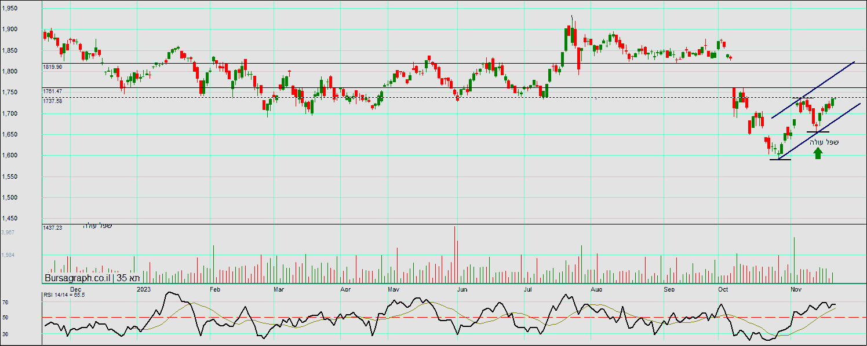The height and width of the screenshot is (346, 867).
Task: Select the RSI 70 level label
Action: click(5, 303)
